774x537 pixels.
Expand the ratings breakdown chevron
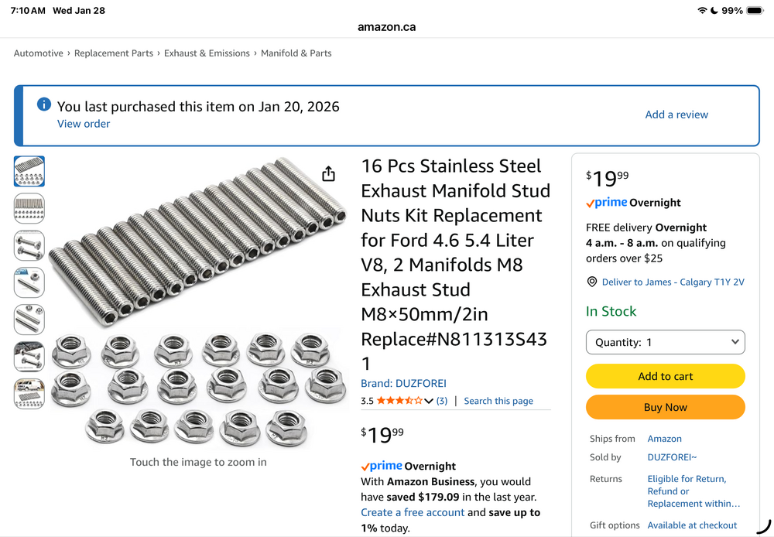pos(429,401)
